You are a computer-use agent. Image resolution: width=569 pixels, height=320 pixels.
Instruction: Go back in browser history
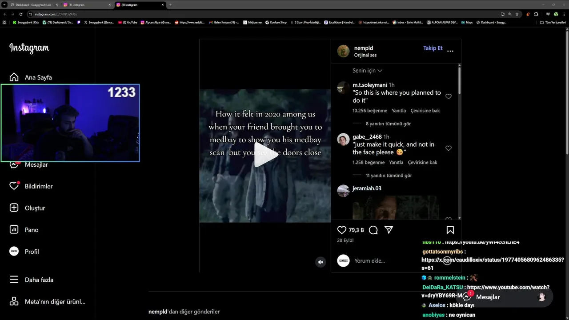pyautogui.click(x=5, y=14)
